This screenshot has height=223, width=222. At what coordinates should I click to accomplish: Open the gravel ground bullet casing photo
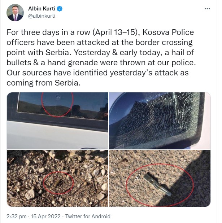click(x=58, y=178)
